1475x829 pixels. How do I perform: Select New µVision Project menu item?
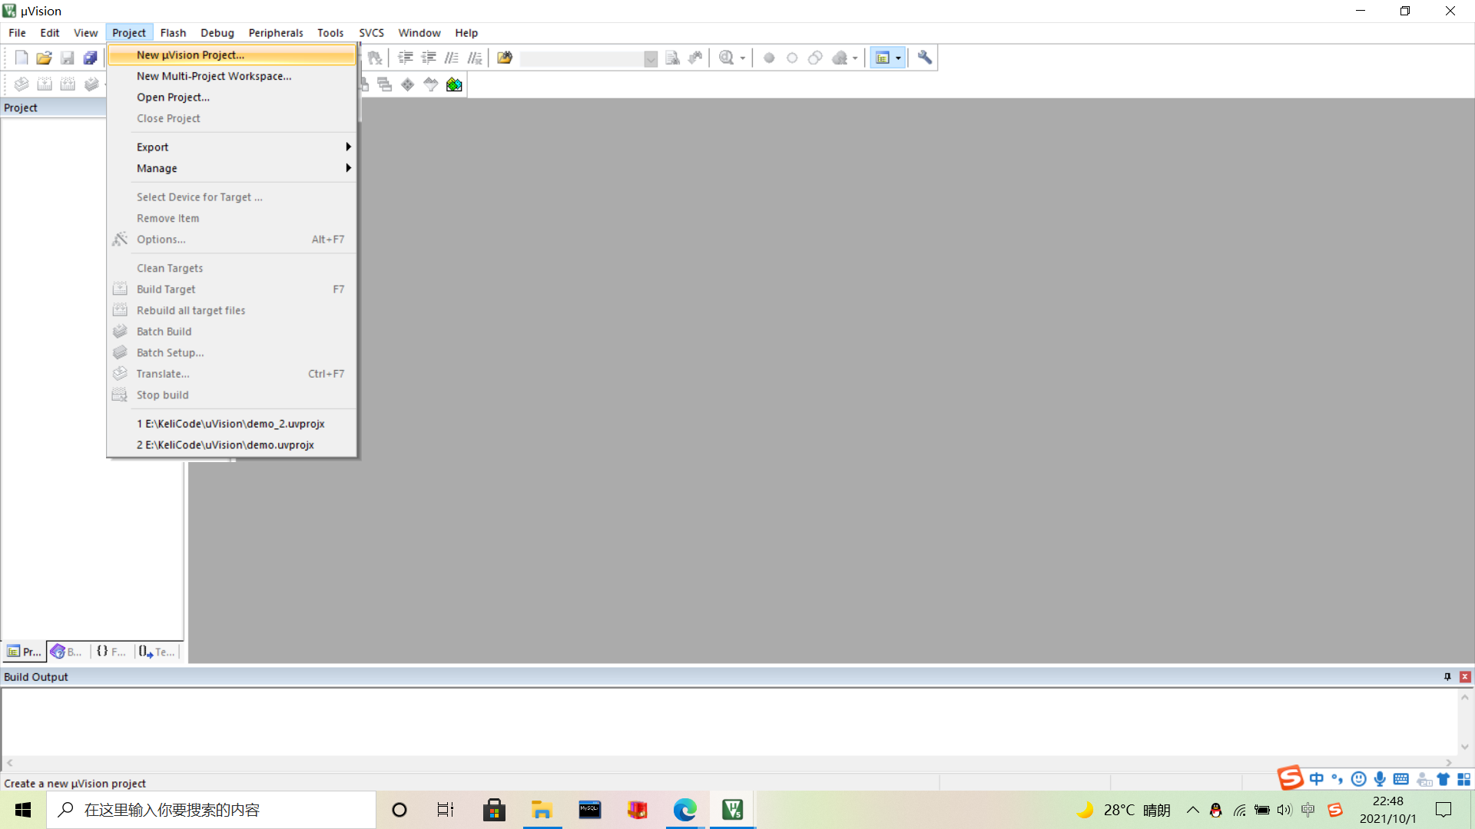pos(191,54)
